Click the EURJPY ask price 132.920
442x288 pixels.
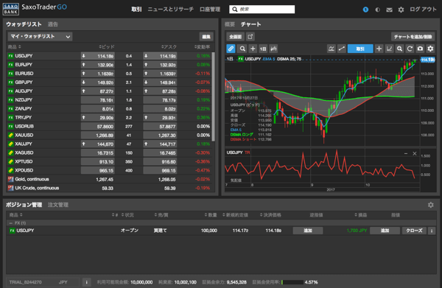pyautogui.click(x=160, y=65)
